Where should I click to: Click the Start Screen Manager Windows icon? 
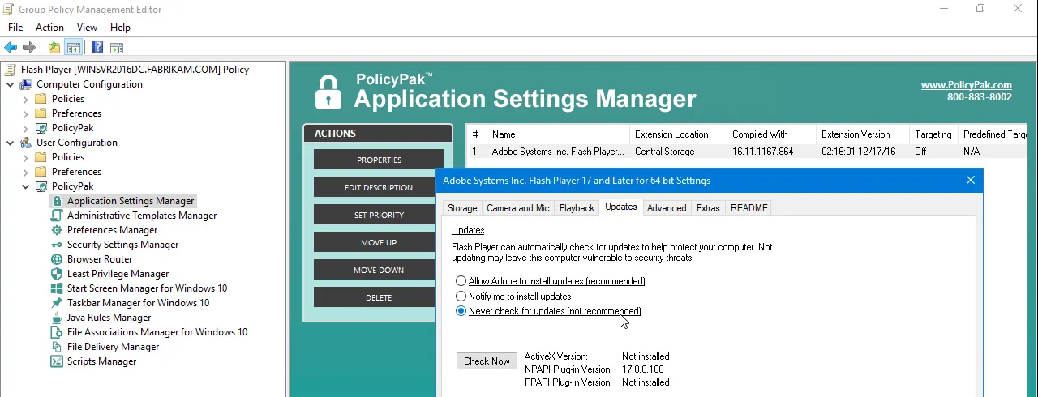(x=57, y=288)
